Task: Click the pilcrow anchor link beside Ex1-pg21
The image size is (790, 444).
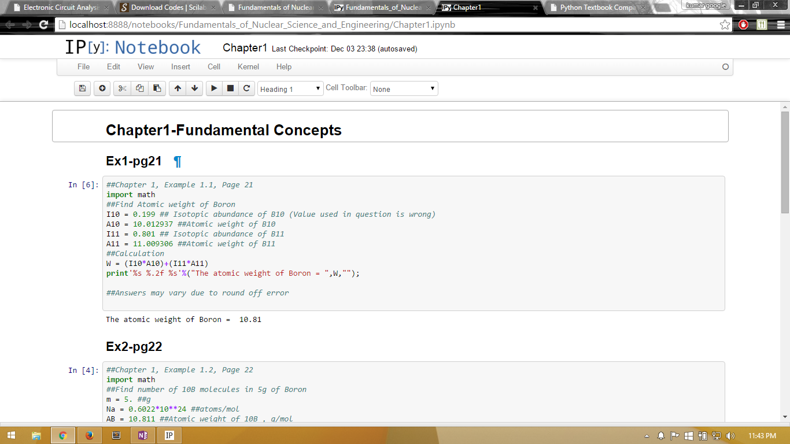Action: [x=178, y=161]
